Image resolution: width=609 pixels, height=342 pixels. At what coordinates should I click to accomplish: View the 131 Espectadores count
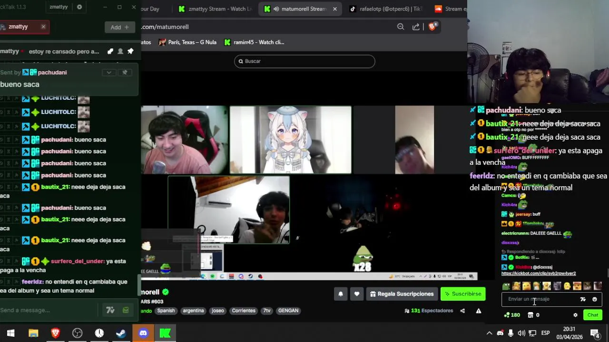click(429, 311)
